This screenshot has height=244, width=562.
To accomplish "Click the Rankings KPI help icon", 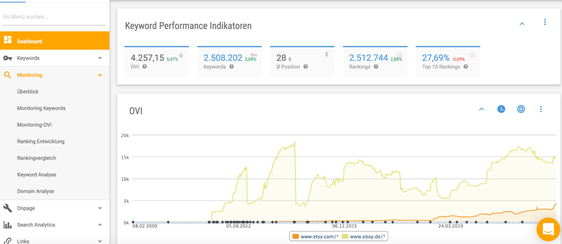I will (x=376, y=67).
